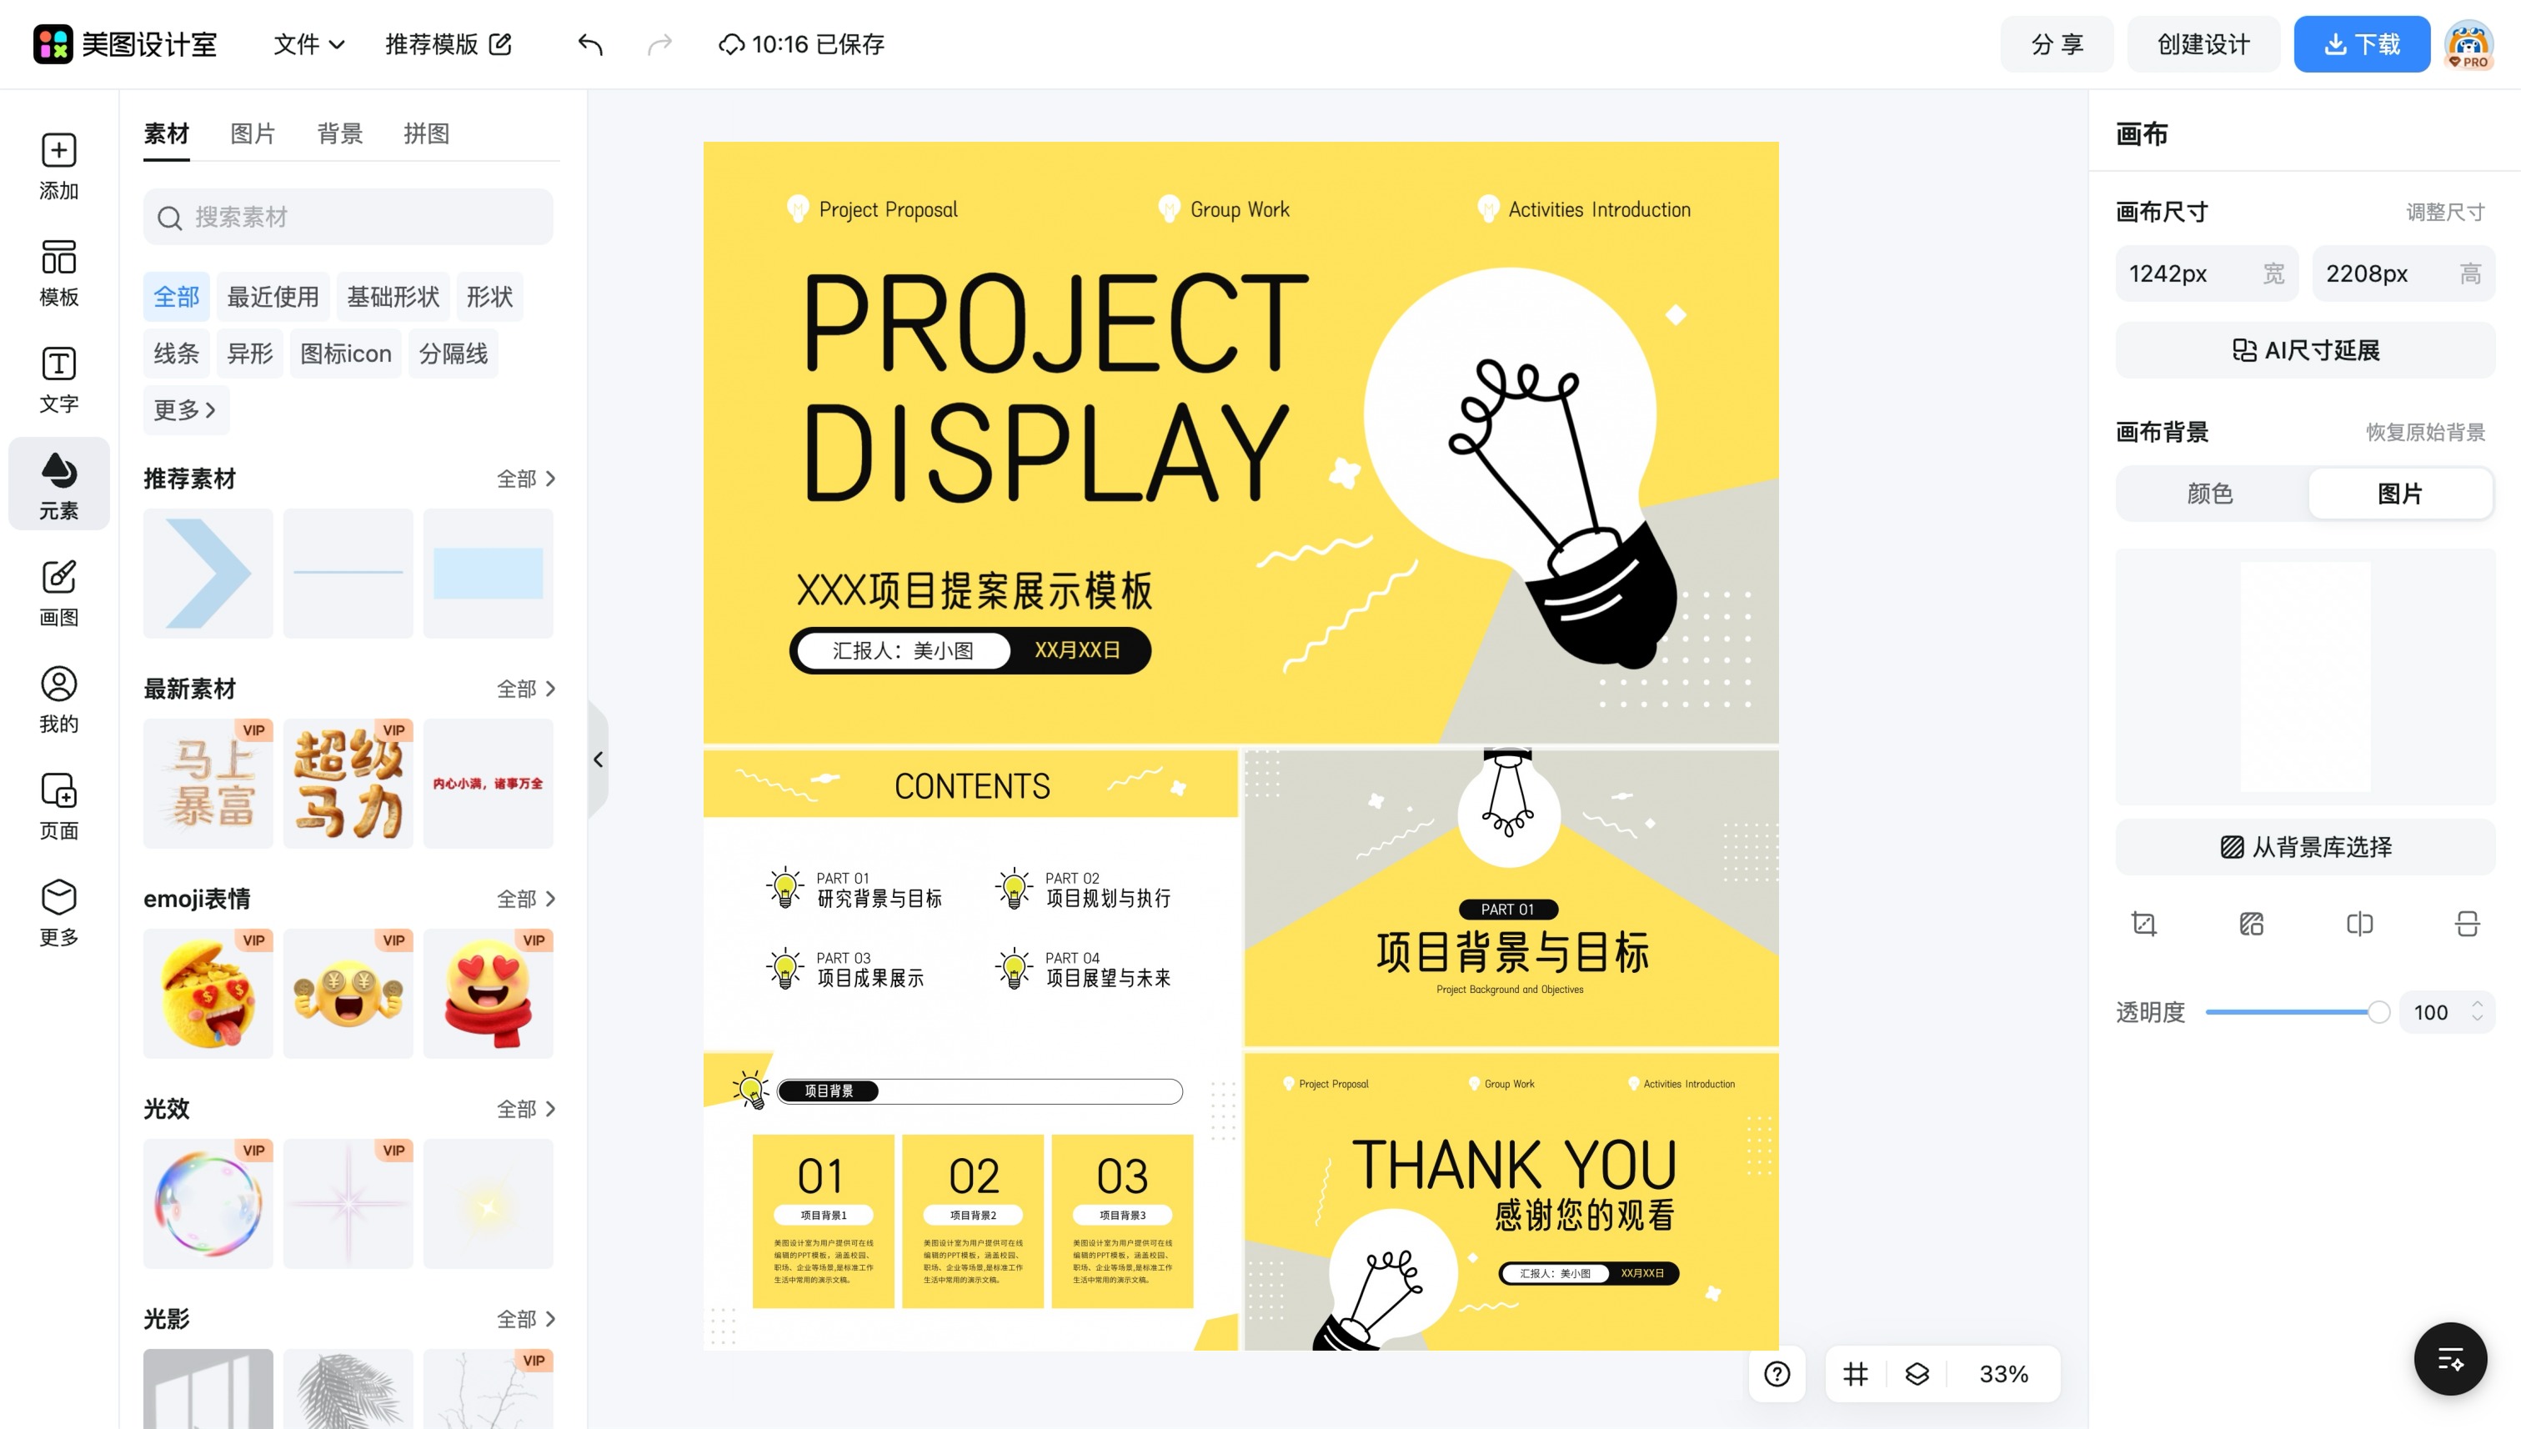2521x1429 pixels.
Task: Filter materials by 基础形状
Action: [393, 297]
